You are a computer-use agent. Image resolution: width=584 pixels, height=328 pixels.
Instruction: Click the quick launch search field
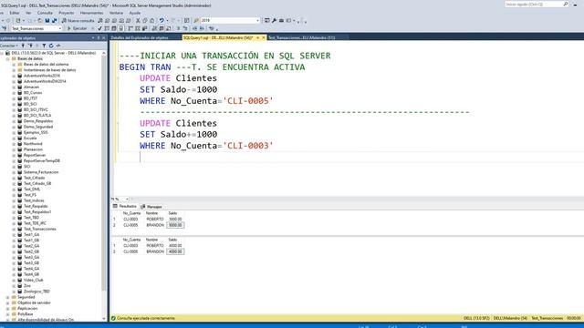click(533, 4)
